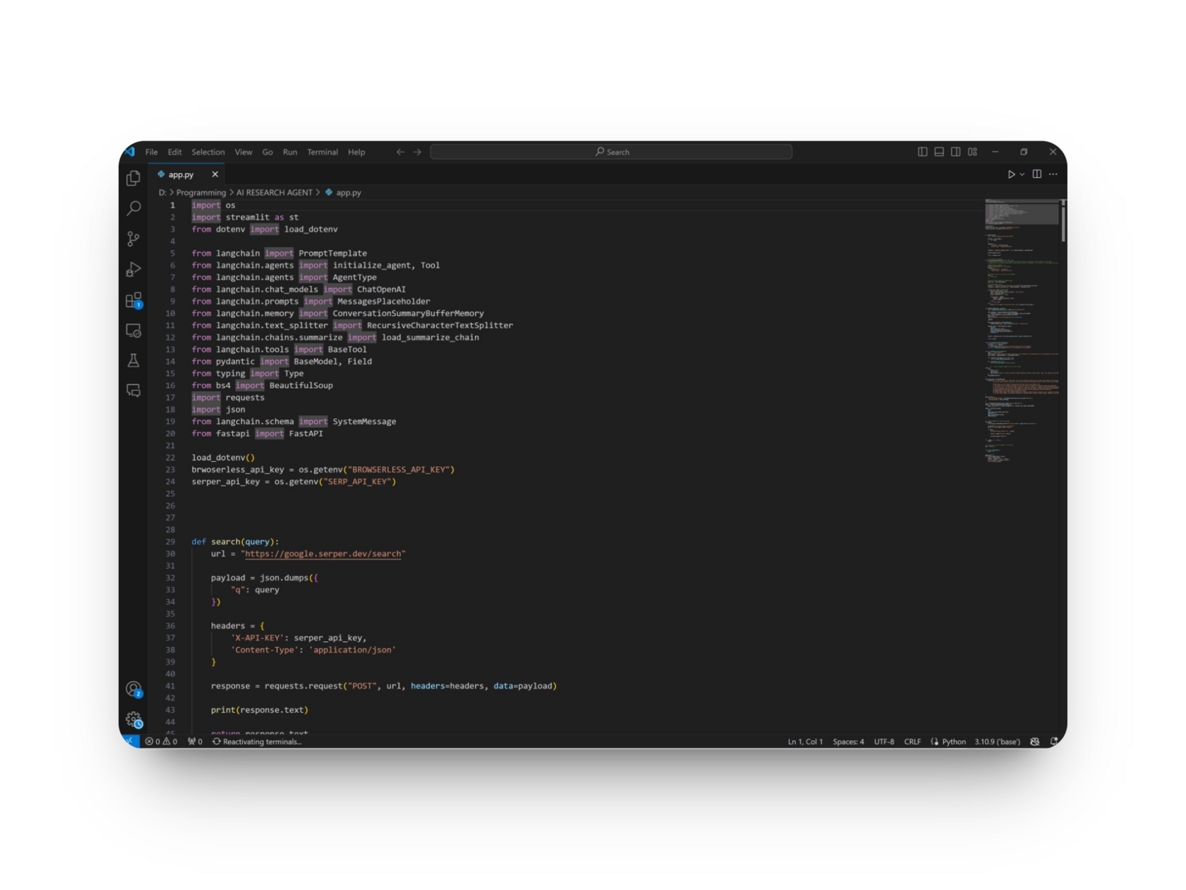Run the Python file with the play button
Screen dimensions: 1186x890
1011,174
